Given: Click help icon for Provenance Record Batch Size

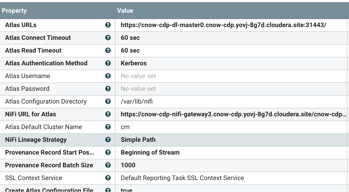Looking at the screenshot, I should [108, 165].
